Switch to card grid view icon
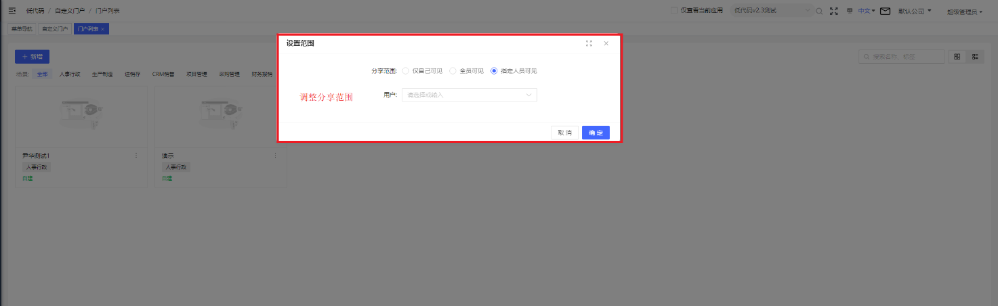Viewport: 998px width, 306px height. click(x=957, y=57)
